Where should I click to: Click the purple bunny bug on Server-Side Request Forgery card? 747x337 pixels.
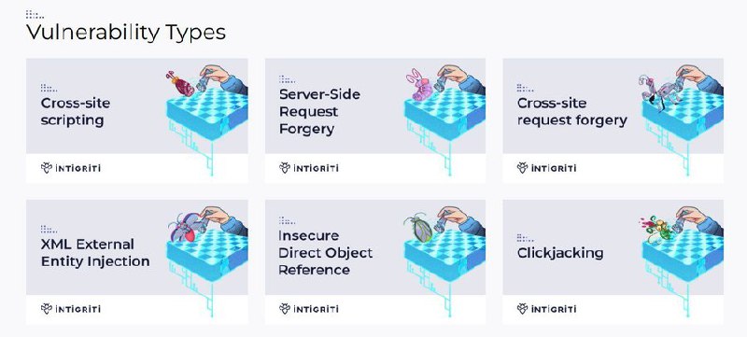[x=419, y=86]
